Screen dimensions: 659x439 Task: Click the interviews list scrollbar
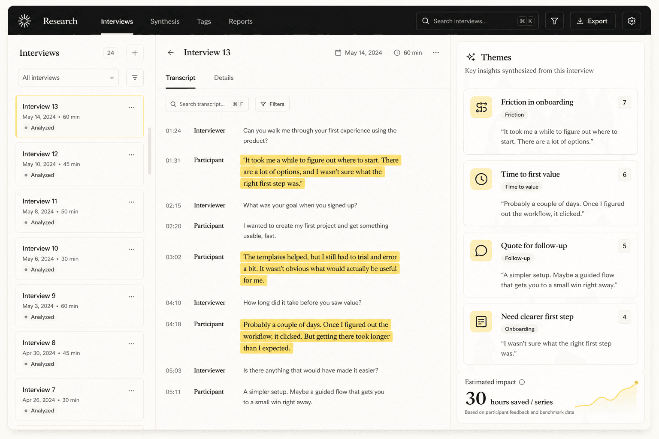click(x=150, y=151)
